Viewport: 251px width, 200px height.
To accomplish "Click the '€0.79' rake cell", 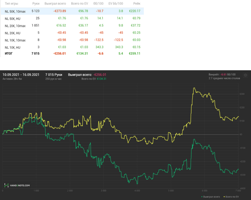I will point(136,18).
